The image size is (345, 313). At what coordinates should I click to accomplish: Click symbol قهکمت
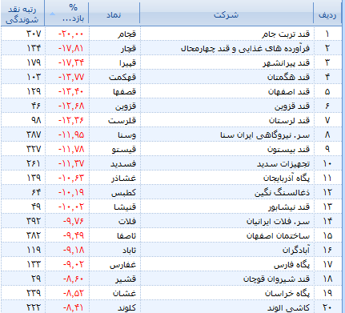pyautogui.click(x=122, y=77)
